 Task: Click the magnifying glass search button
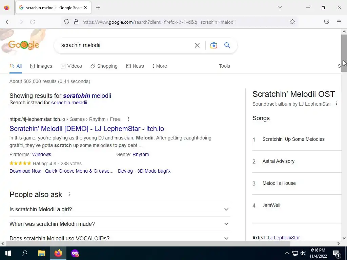pos(227,45)
